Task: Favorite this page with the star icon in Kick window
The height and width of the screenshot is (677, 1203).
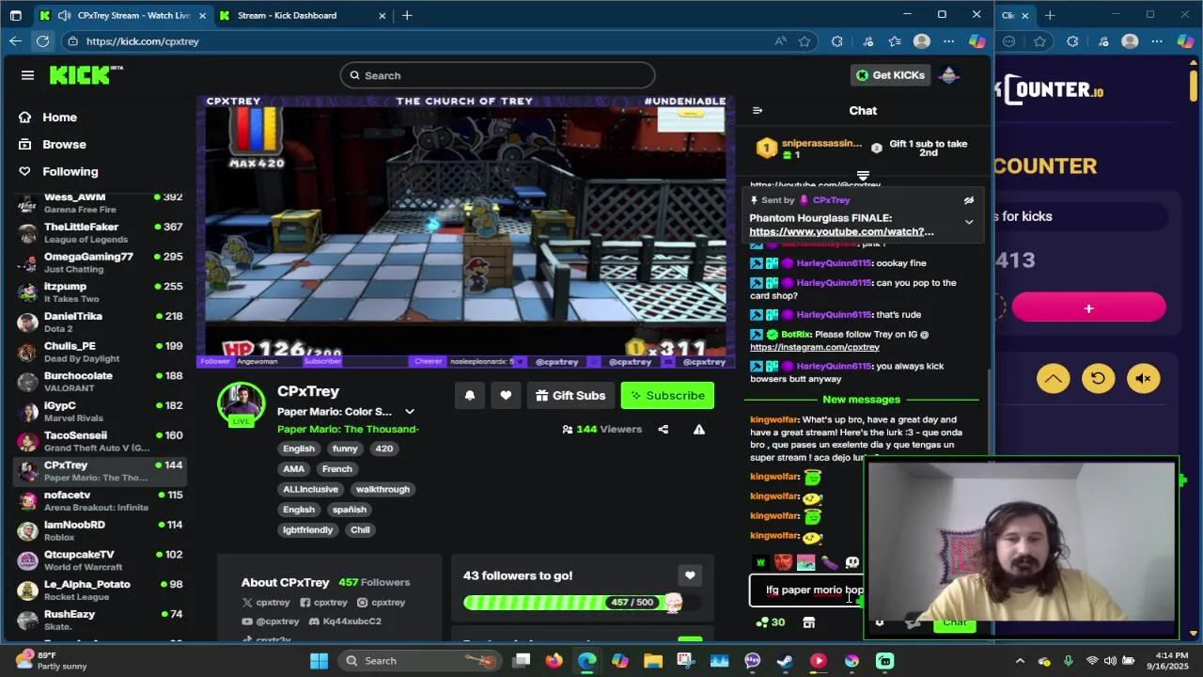Action: [x=805, y=41]
